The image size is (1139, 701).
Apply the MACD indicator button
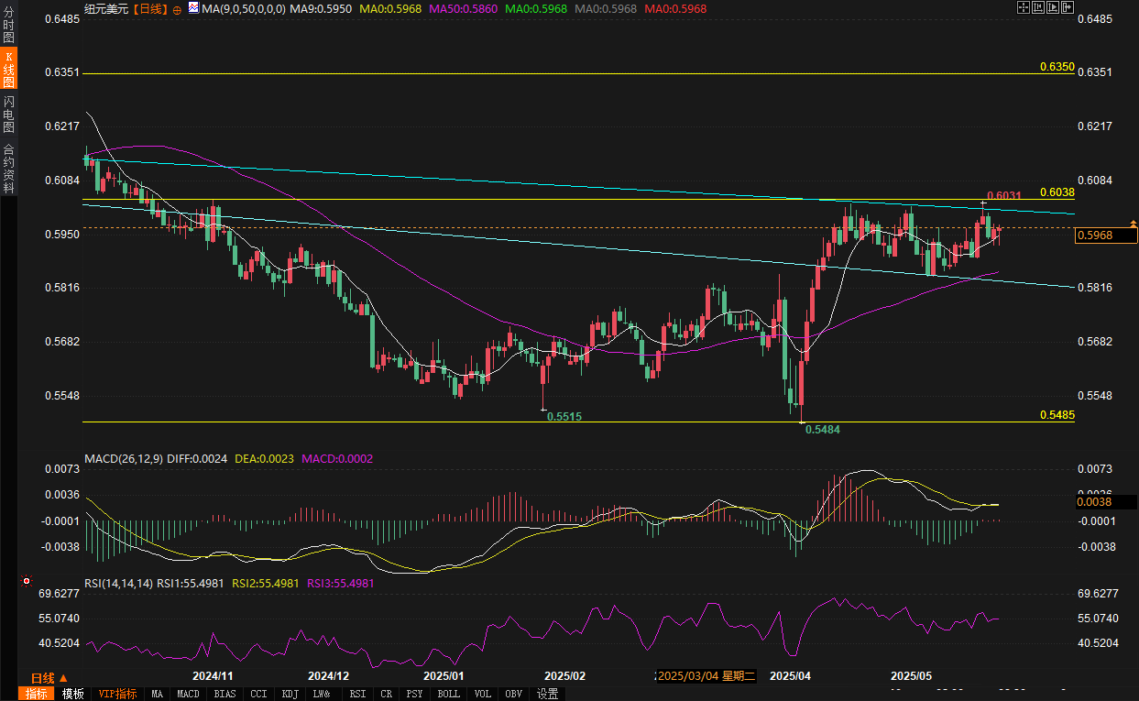(x=189, y=694)
